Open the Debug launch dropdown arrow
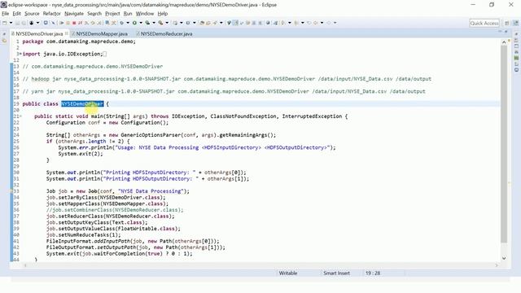This screenshot has height=293, width=521. click(128, 23)
